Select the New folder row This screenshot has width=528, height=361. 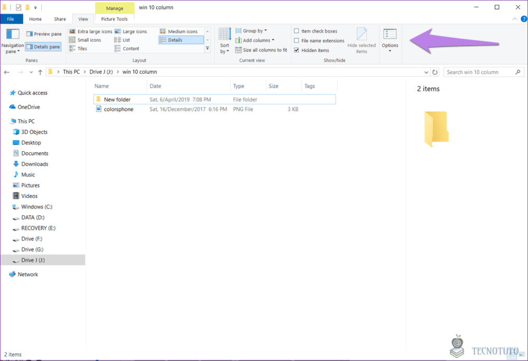coord(214,100)
